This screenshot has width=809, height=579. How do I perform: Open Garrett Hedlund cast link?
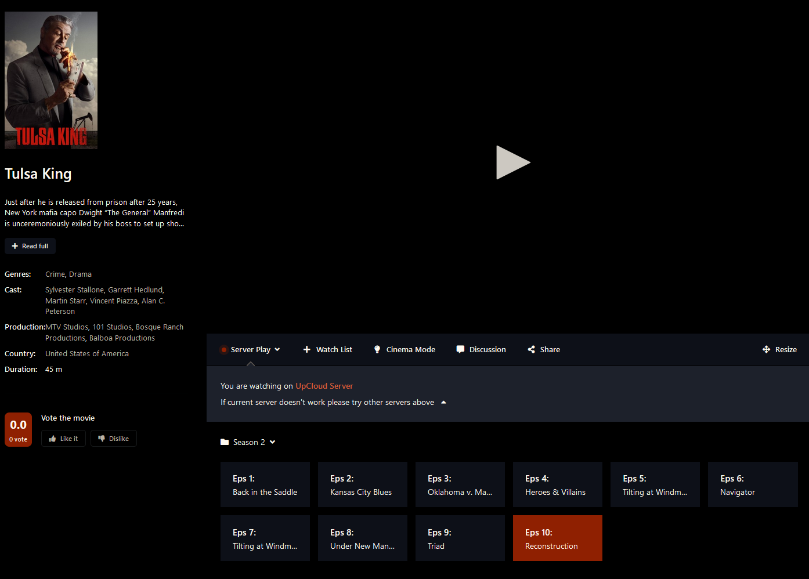135,289
